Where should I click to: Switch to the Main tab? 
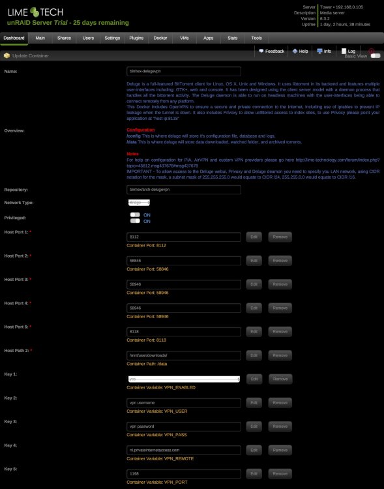[40, 38]
